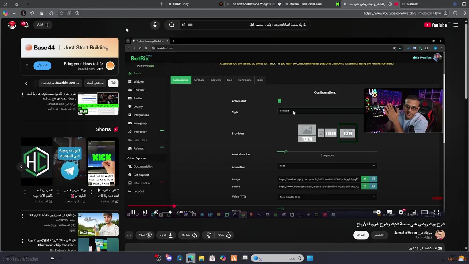Send a Thanks via the شكرًا button
Viewport: 469px width, 264px height.
(145, 235)
